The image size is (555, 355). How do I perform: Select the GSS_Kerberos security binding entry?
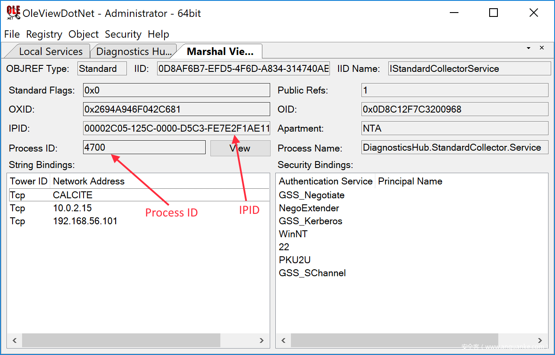[310, 221]
